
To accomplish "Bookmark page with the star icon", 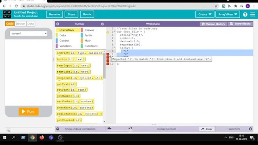I will coord(216,6).
